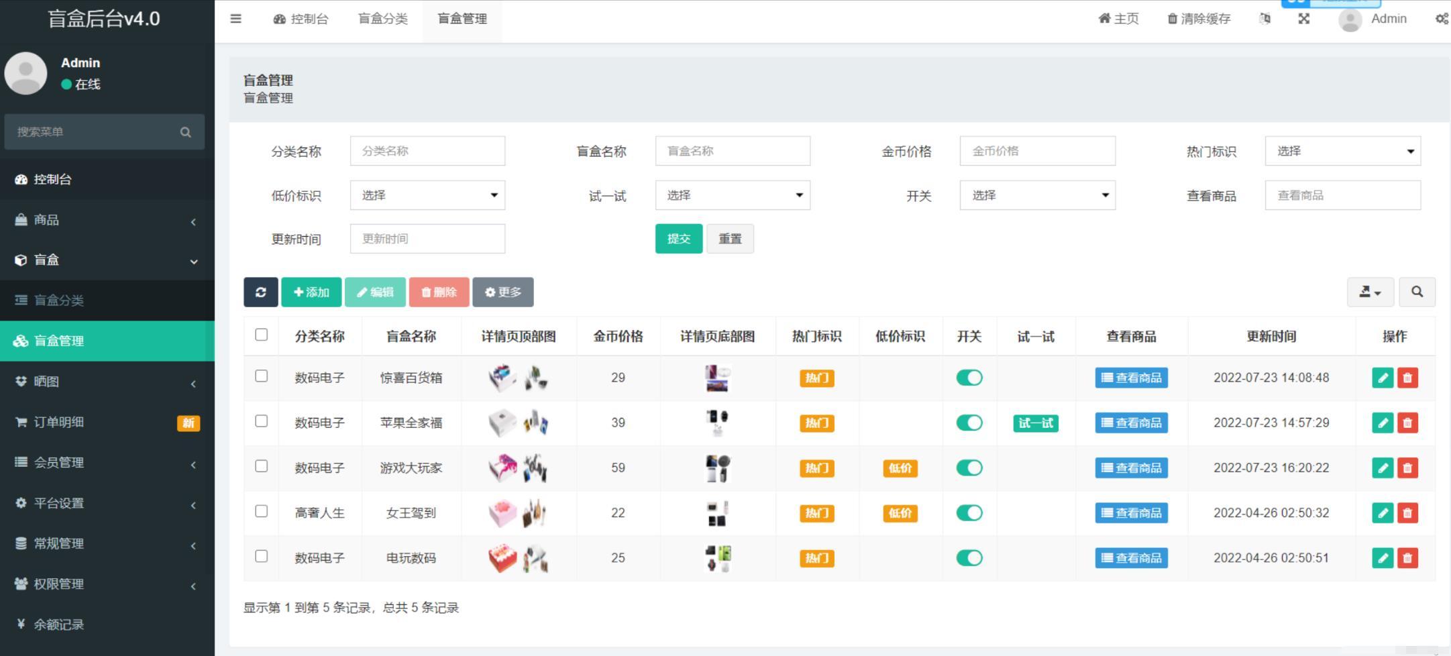Edit the 女王驾到 row with pencil icon
This screenshot has height=656, width=1451.
click(1383, 513)
